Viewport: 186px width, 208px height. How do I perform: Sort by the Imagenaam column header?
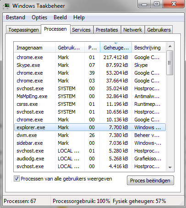34,48
